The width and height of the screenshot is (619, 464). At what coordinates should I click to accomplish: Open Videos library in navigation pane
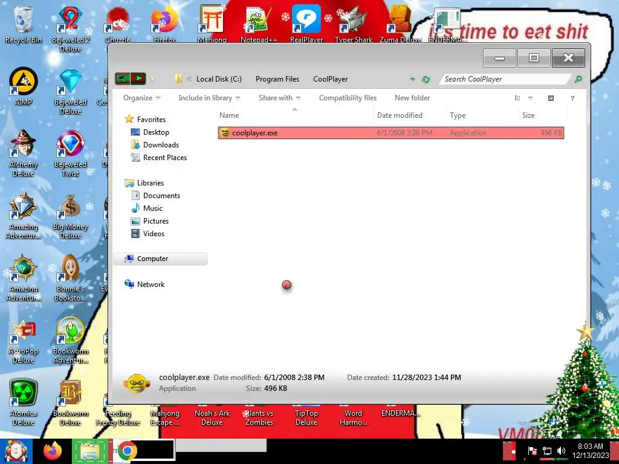(147, 234)
